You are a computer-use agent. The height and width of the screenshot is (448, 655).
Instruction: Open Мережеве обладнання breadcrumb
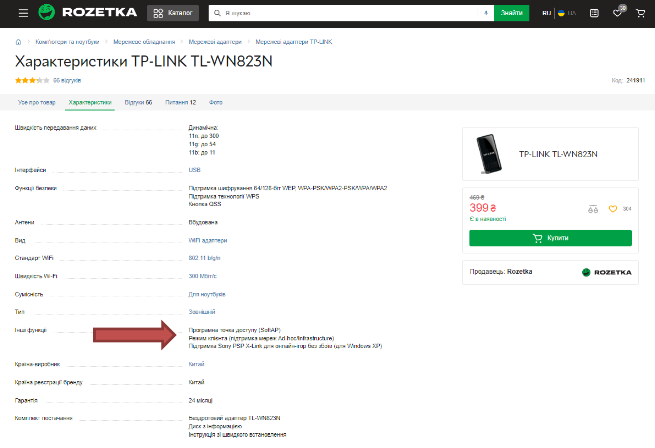pyautogui.click(x=144, y=42)
